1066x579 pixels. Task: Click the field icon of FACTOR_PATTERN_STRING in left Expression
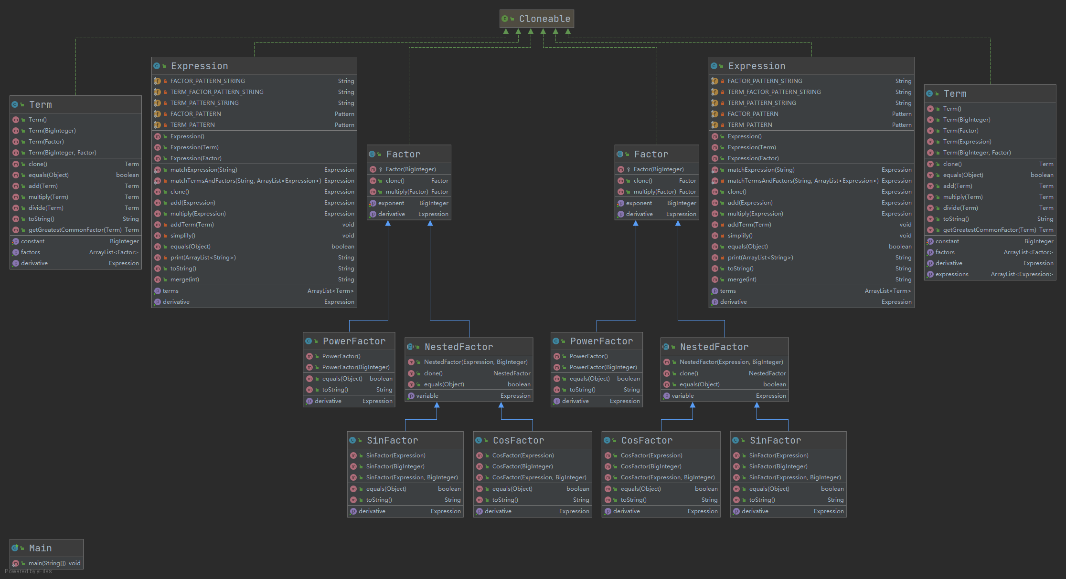click(157, 81)
